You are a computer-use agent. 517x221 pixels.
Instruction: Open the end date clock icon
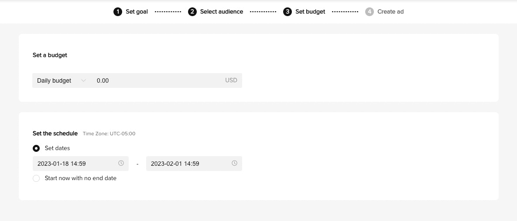234,163
